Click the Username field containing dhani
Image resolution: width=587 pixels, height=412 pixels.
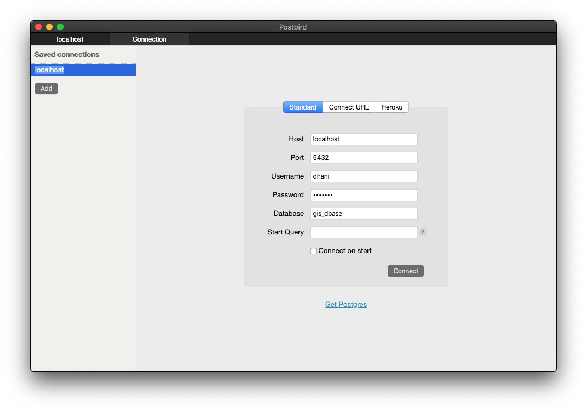364,176
